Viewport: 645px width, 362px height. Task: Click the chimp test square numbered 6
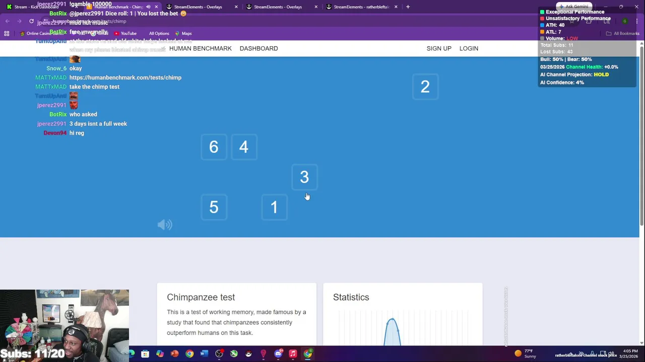[214, 147]
